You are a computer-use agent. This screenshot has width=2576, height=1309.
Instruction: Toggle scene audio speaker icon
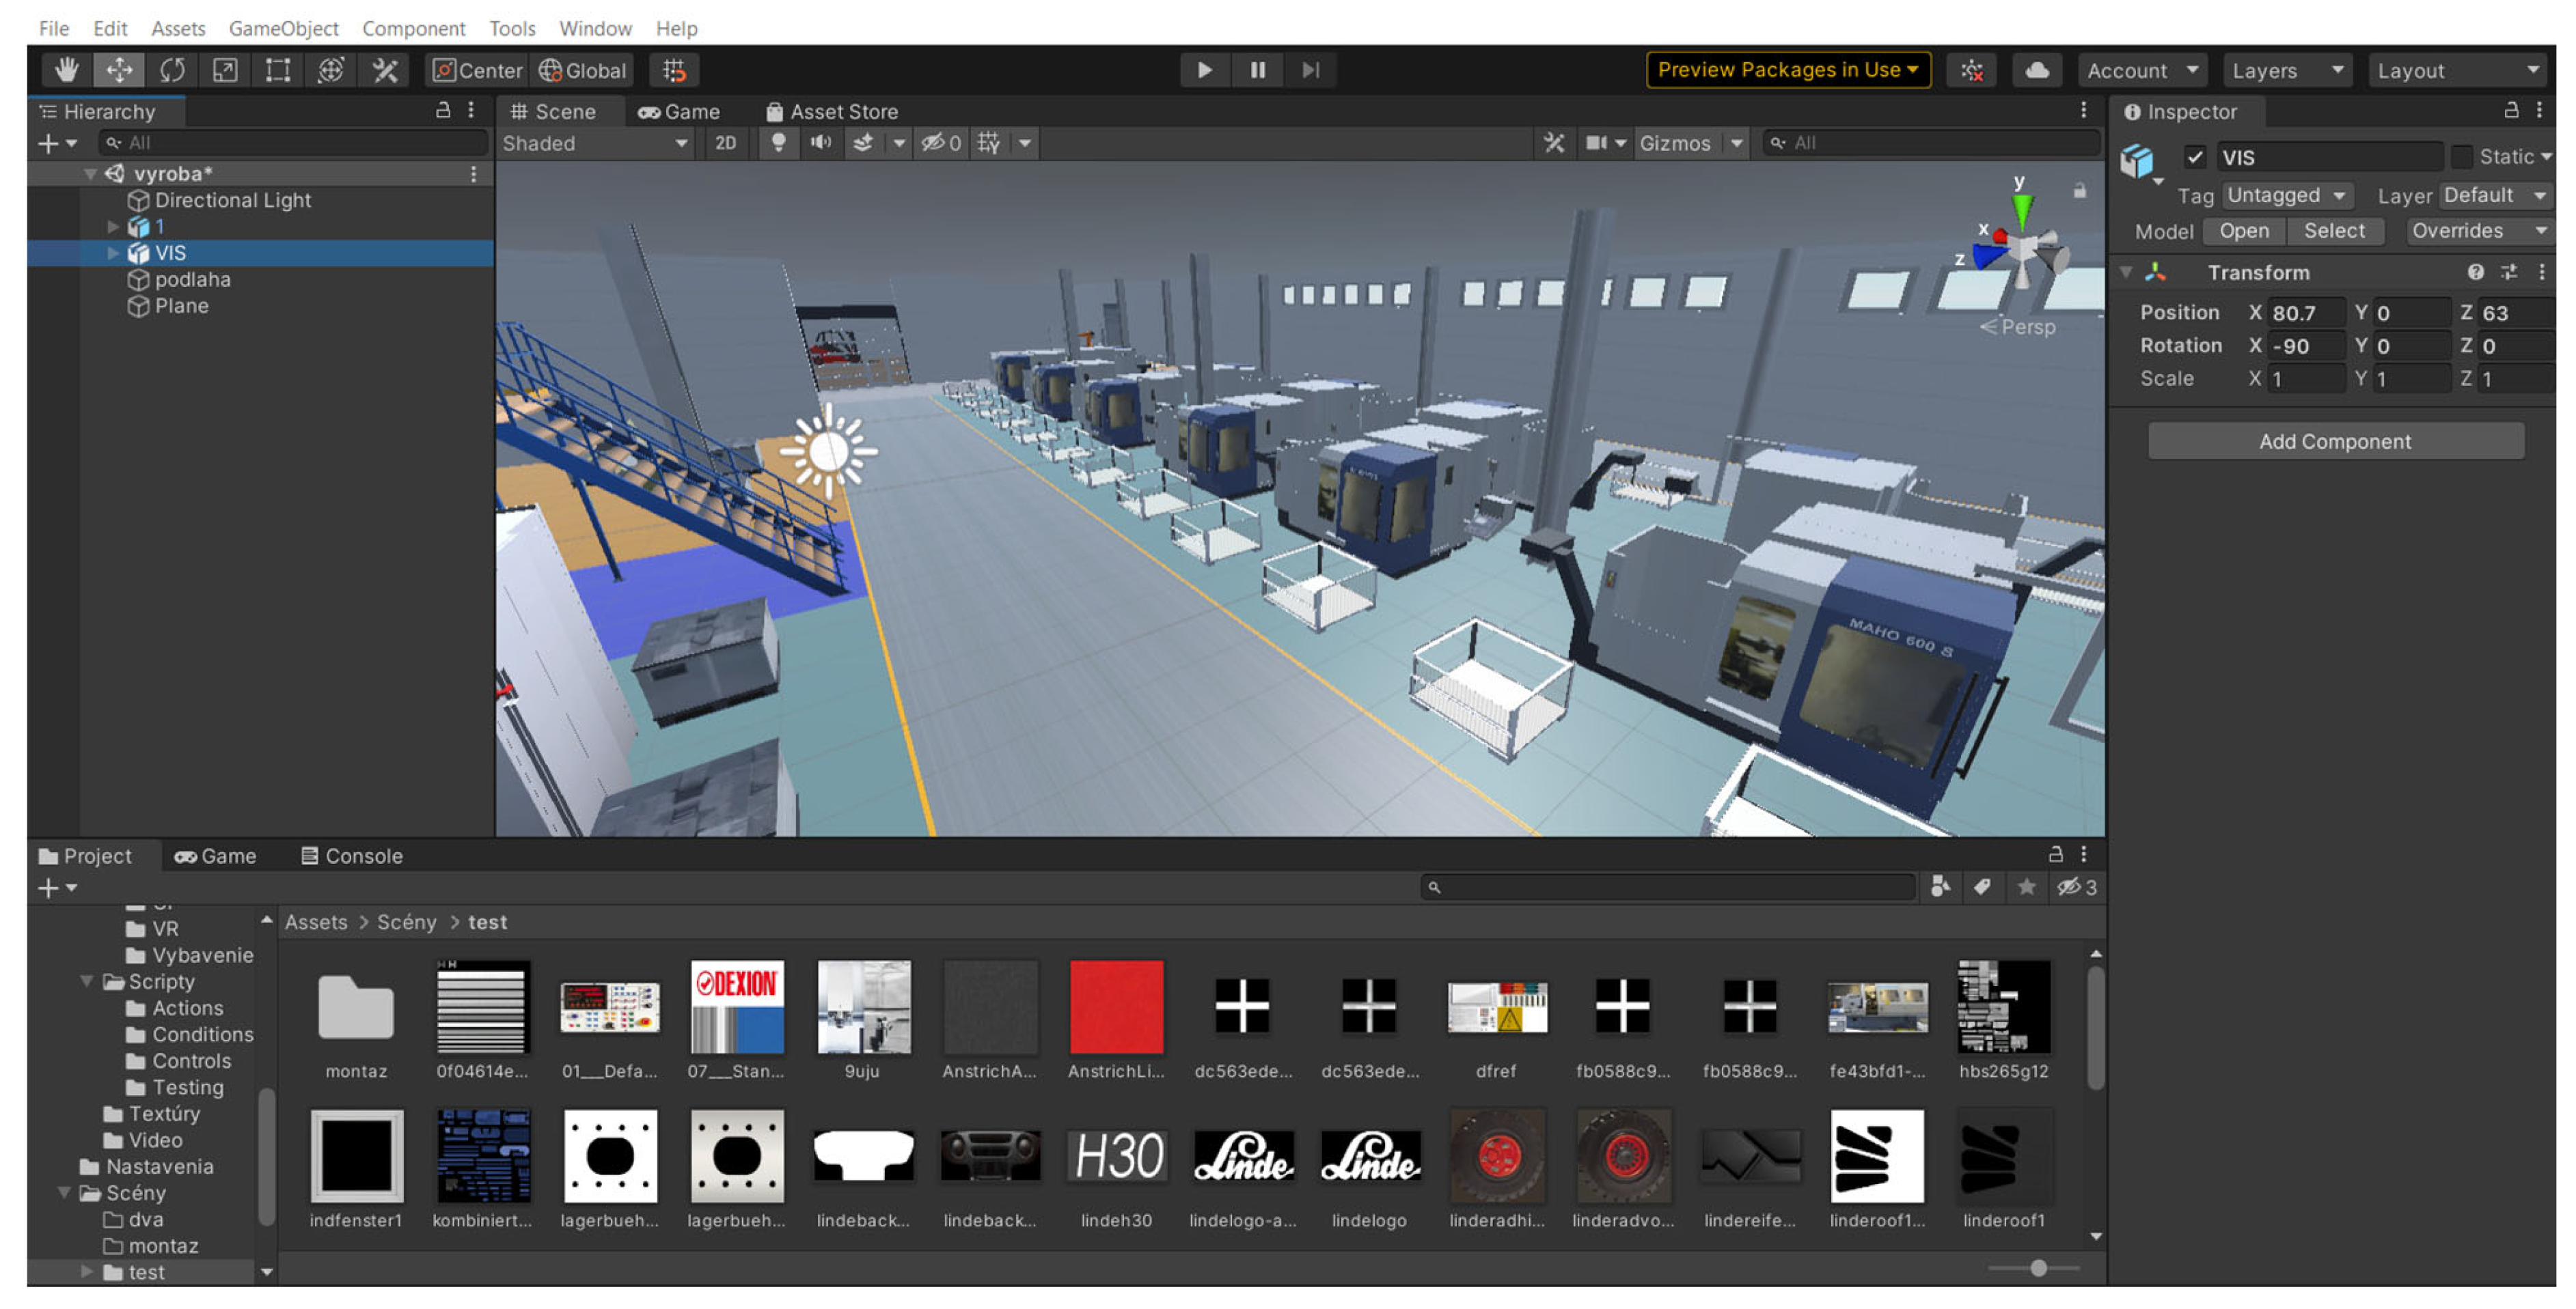pos(820,143)
